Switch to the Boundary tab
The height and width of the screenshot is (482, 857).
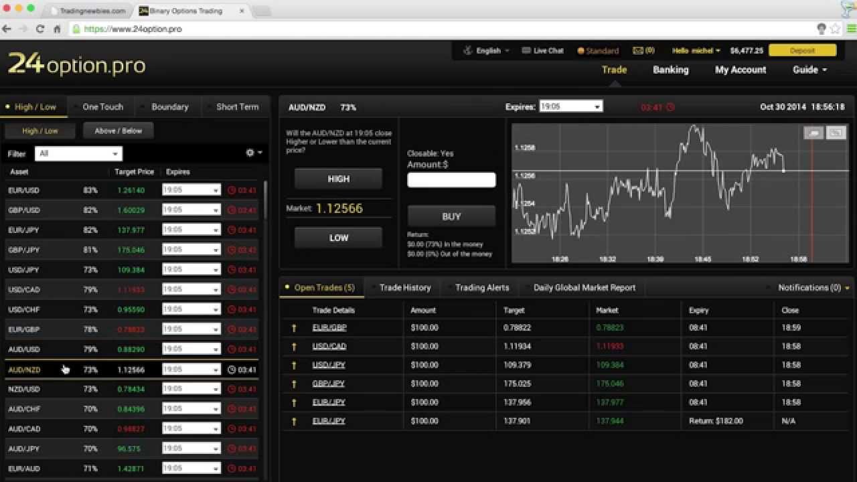[x=169, y=106]
